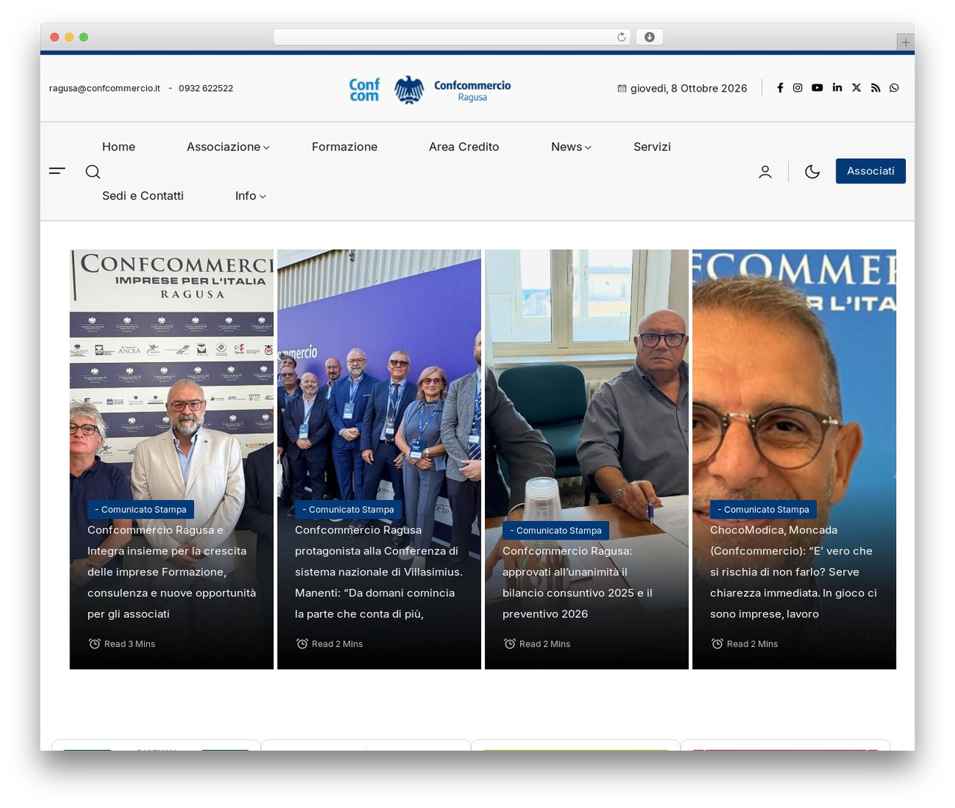
Task: Go to the Home menu item
Action: [119, 147]
